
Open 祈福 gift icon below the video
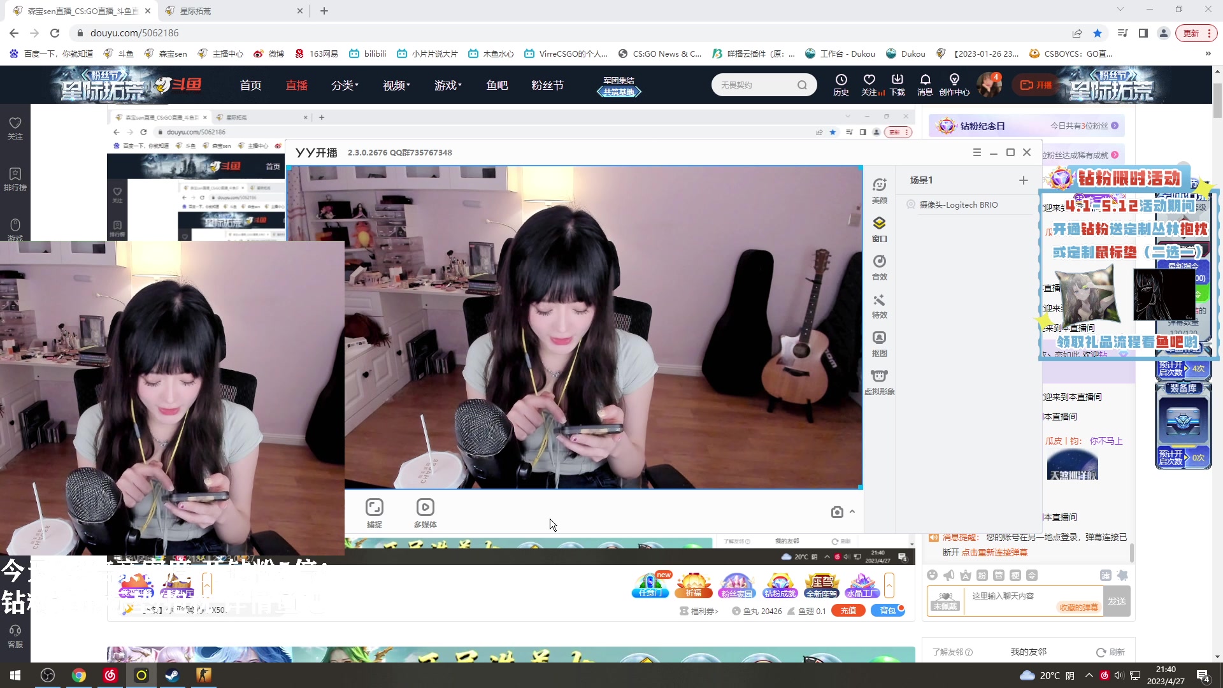click(694, 585)
